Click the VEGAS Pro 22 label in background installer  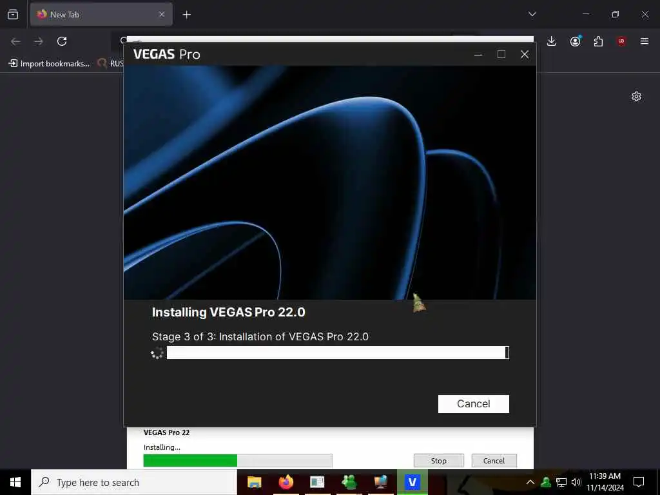click(x=167, y=432)
